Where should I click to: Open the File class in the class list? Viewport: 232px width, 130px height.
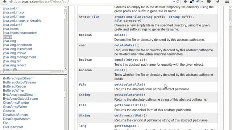6,123
